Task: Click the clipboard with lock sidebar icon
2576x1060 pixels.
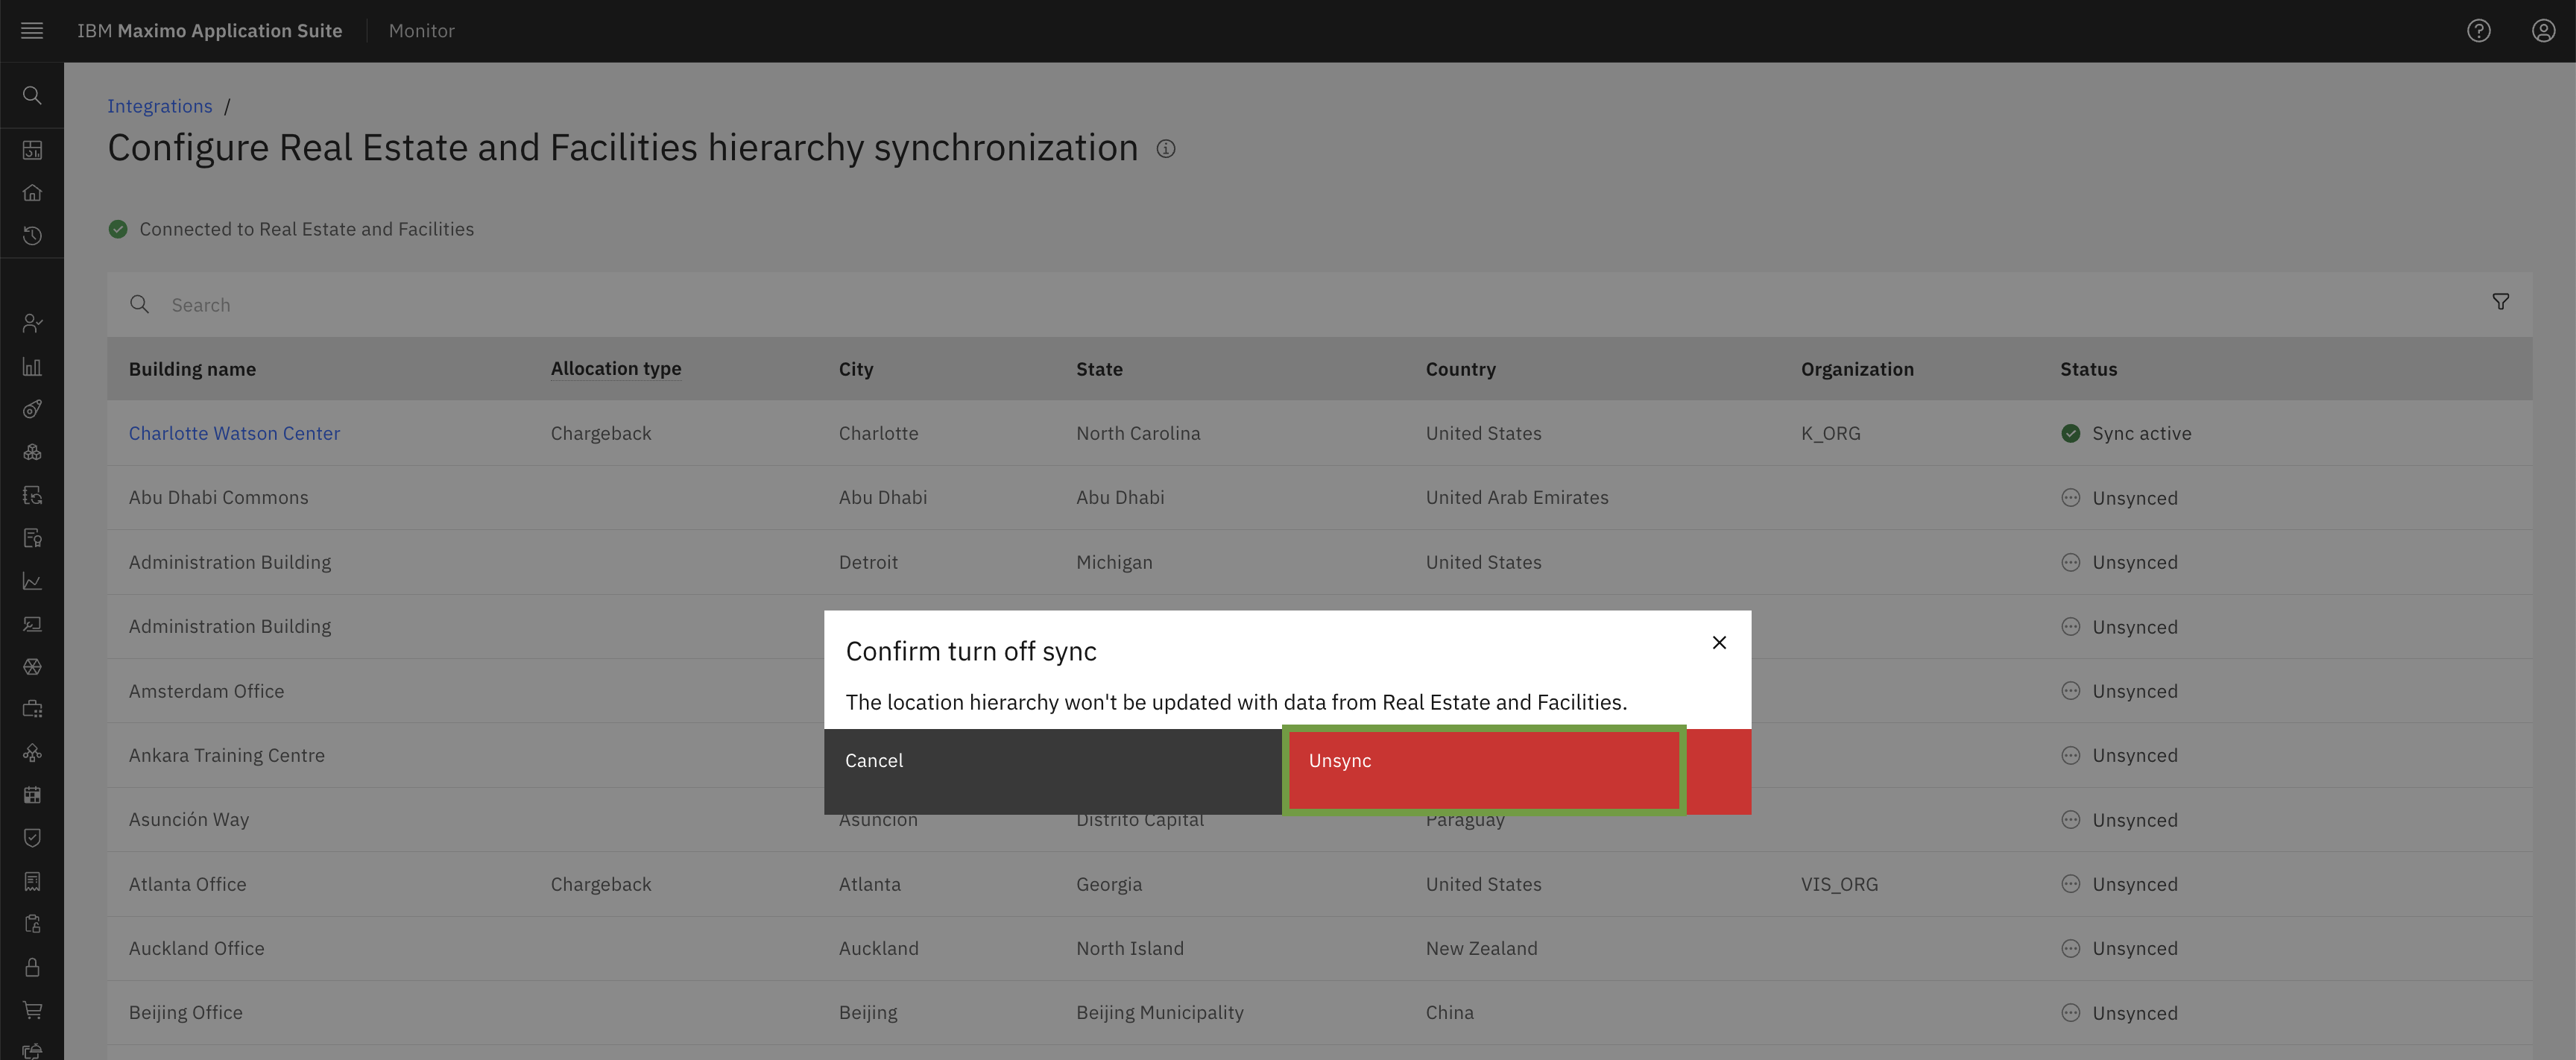Action: pos(32,924)
